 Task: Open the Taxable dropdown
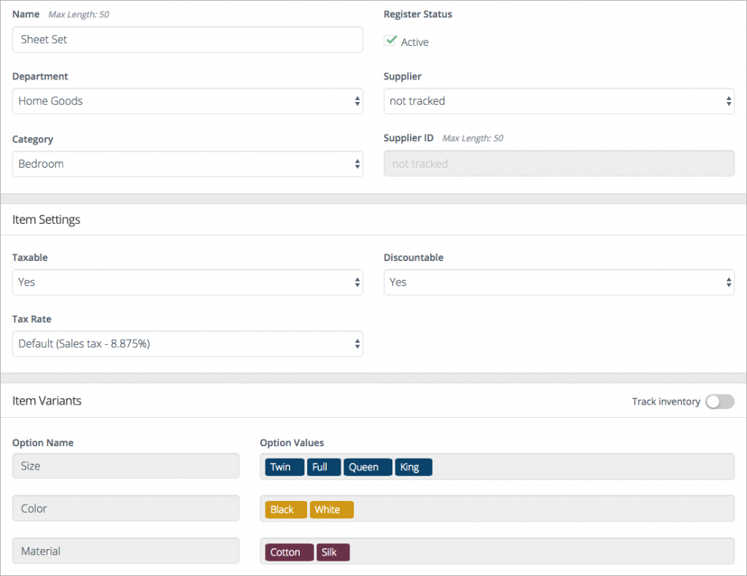[x=187, y=282]
